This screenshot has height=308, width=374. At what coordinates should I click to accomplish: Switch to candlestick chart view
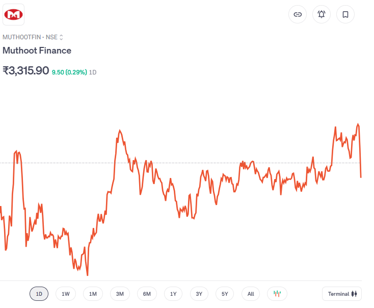click(277, 294)
